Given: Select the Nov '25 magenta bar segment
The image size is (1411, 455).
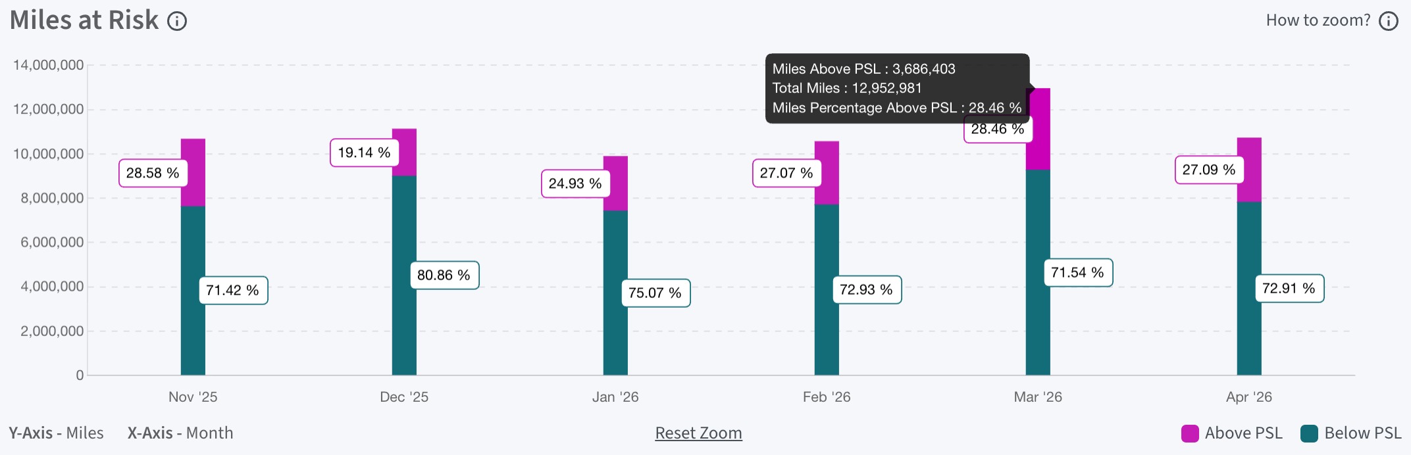Looking at the screenshot, I should (x=193, y=173).
